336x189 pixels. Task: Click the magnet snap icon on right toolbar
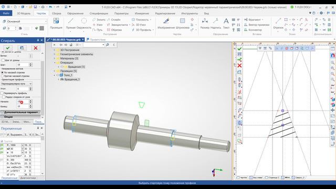point(332,56)
